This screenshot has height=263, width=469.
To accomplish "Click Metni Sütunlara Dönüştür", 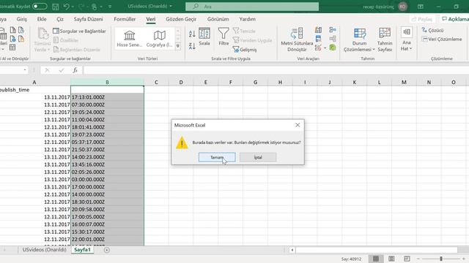I will (297, 39).
